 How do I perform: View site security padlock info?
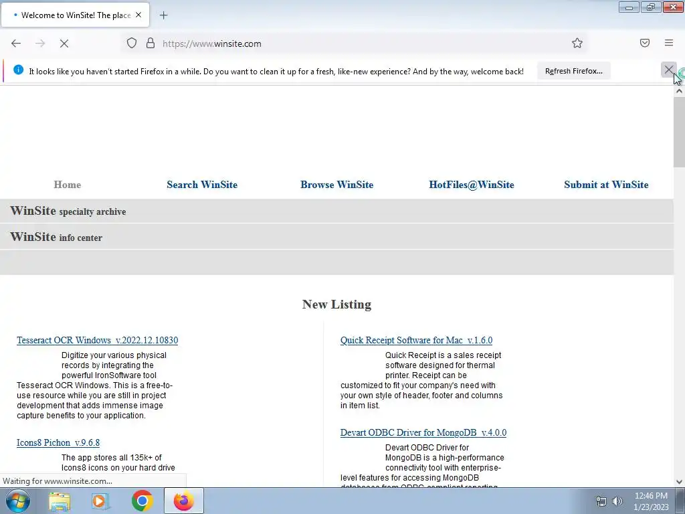coord(151,44)
